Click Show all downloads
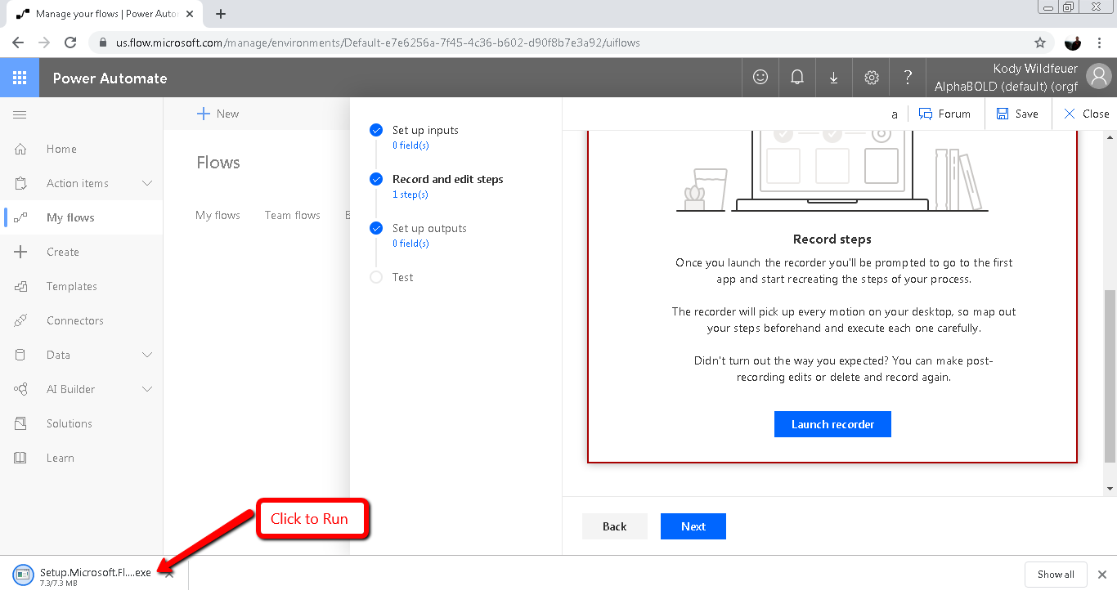This screenshot has height=595, width=1117. [1056, 574]
